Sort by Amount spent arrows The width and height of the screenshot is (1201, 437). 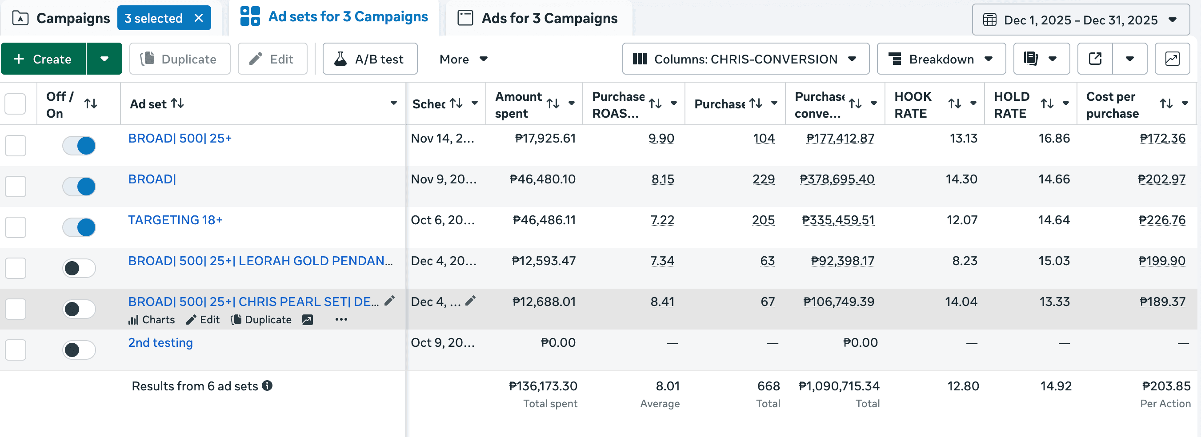(x=553, y=103)
